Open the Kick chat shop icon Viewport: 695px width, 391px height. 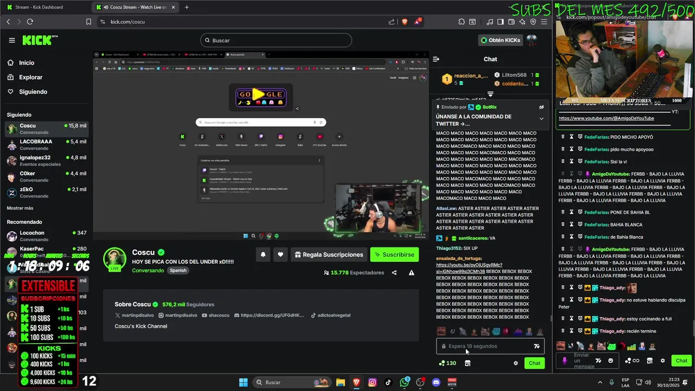(x=467, y=363)
